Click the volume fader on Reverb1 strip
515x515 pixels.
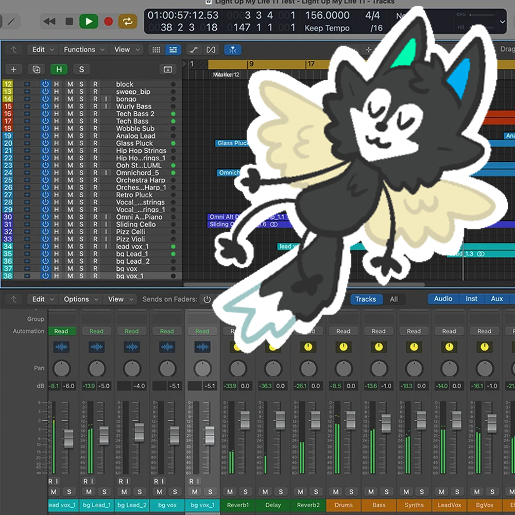(245, 420)
